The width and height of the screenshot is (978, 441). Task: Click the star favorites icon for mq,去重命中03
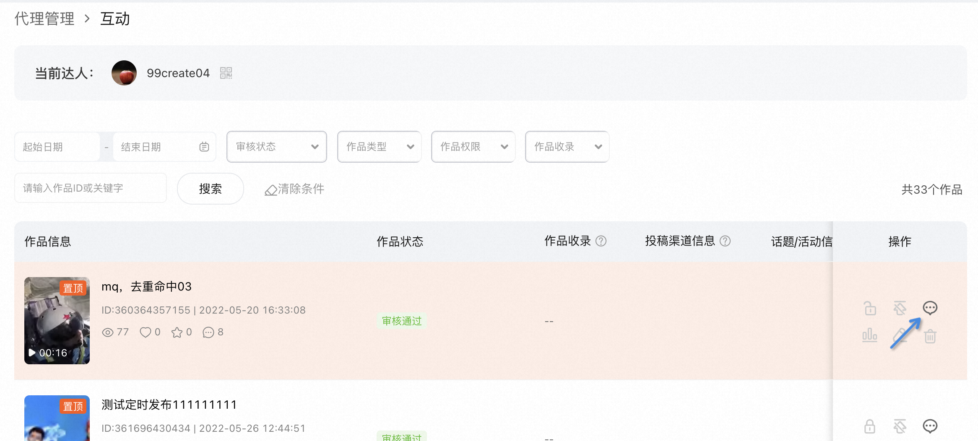click(x=177, y=332)
